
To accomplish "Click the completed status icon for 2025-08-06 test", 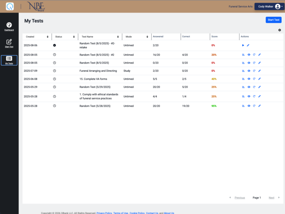I will point(54,45).
